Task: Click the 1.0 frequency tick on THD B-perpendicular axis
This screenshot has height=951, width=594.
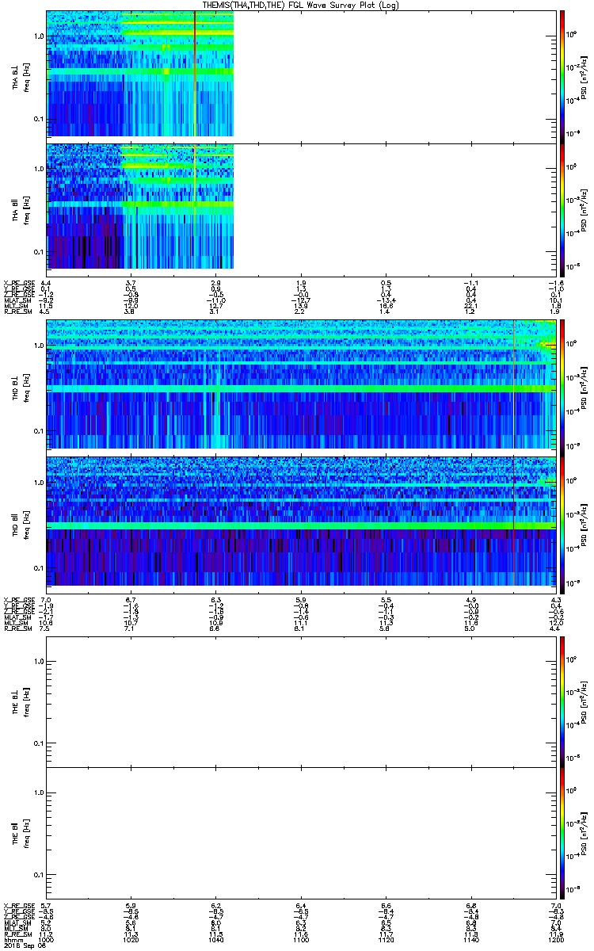Action: [38, 347]
